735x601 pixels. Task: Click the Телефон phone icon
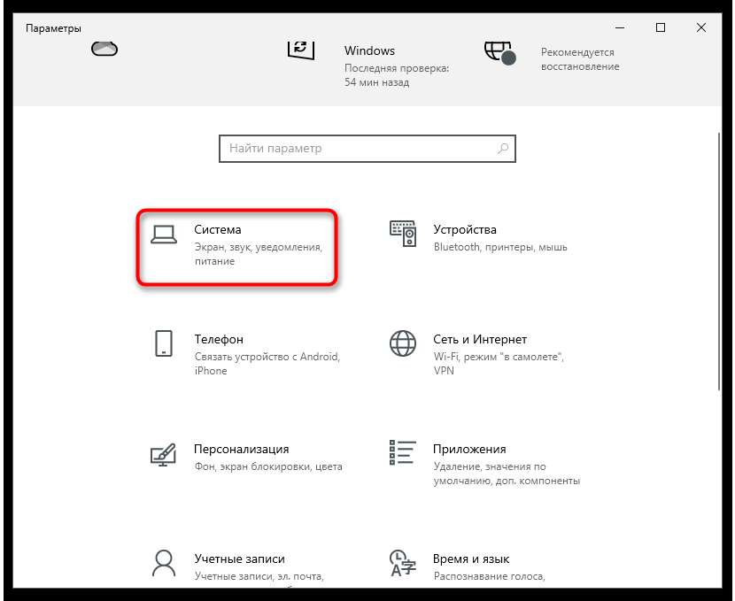(x=164, y=343)
